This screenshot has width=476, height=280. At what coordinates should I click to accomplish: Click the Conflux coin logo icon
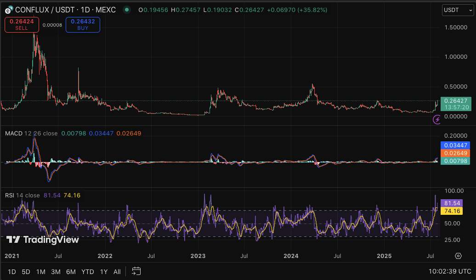click(x=9, y=10)
